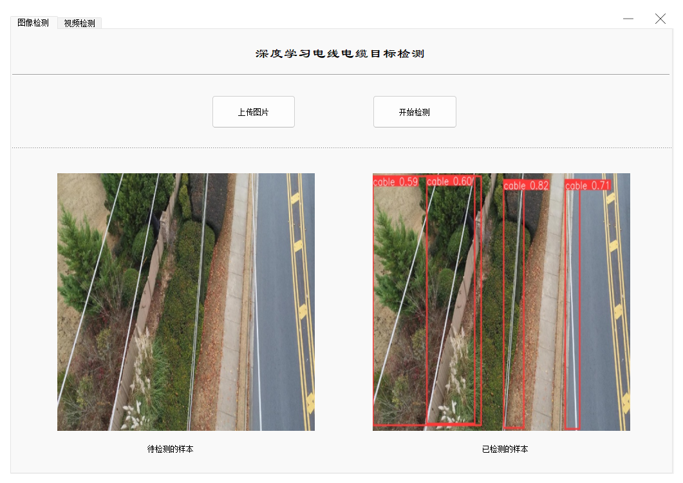
Task: Click the cable 0.59 detection label
Action: pyautogui.click(x=395, y=182)
